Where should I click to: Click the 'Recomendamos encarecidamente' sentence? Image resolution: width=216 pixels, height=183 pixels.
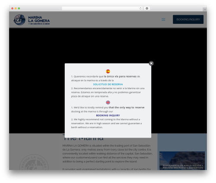(108, 92)
